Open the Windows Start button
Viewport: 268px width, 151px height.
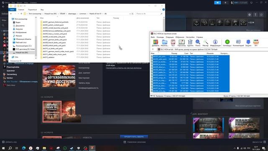coord(3,148)
